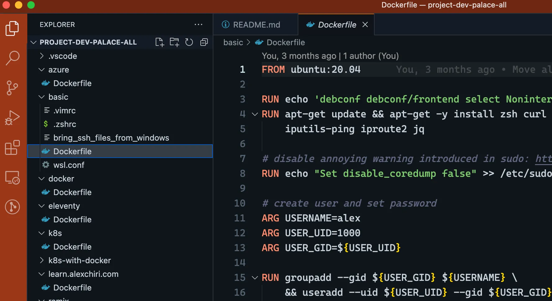552x301 pixels.
Task: Close the Dockerfile editor tab
Action: pos(365,25)
